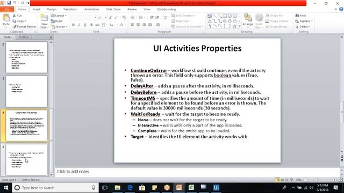The width and height of the screenshot is (344, 193).
Task: Align text left
Action: point(132,25)
